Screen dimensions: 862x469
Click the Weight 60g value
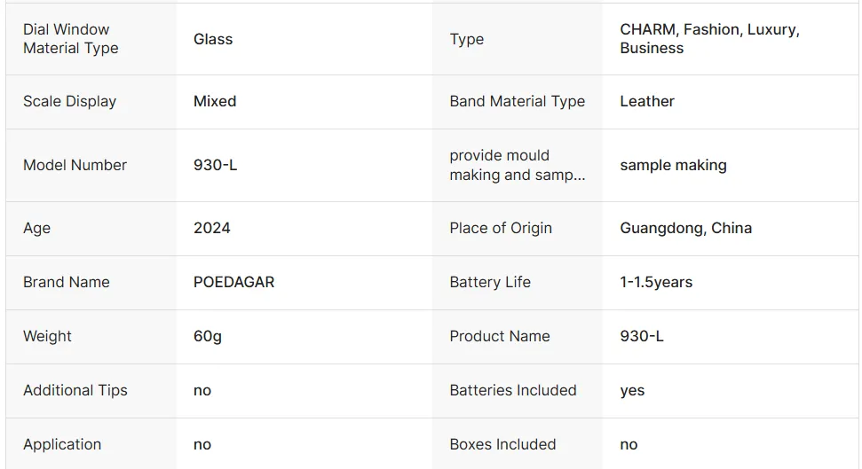coord(207,336)
